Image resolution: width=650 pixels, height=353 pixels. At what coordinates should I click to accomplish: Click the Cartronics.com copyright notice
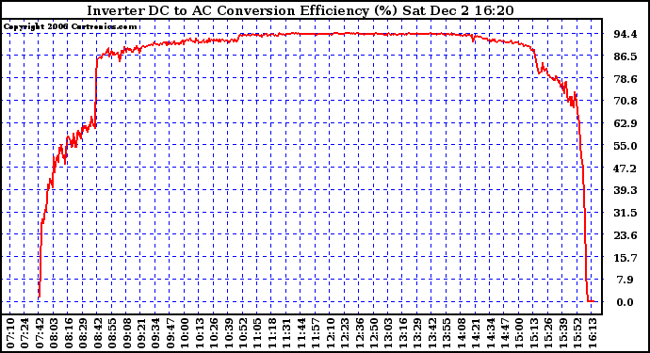[x=70, y=27]
